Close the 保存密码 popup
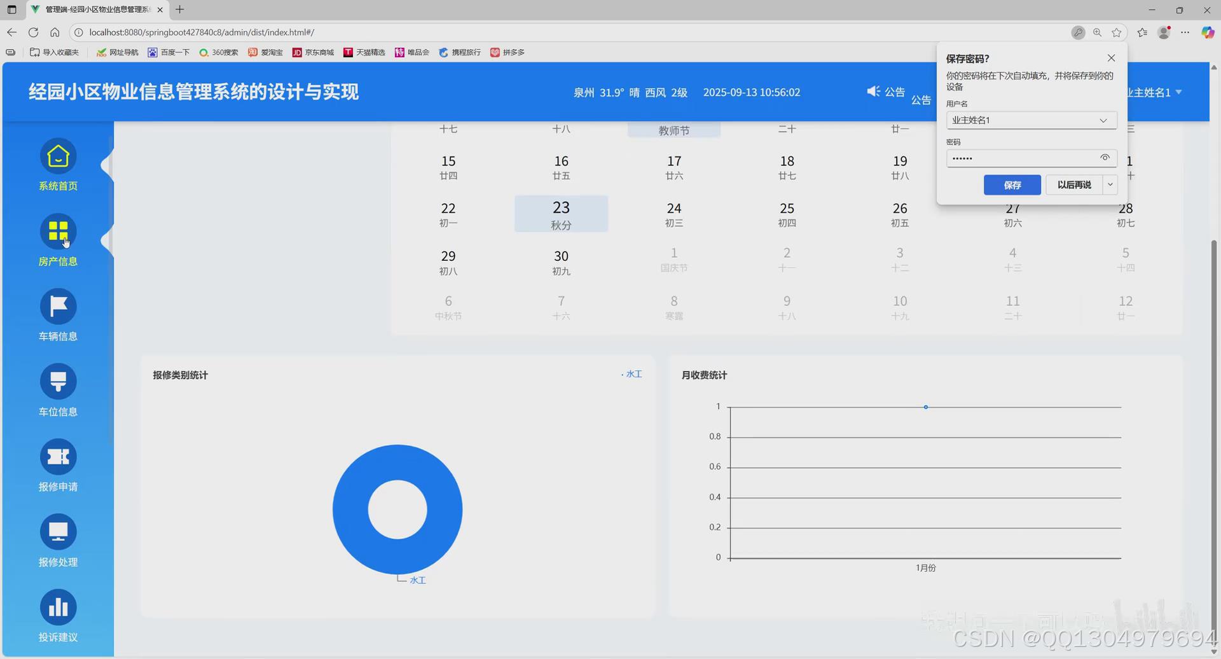The image size is (1221, 659). (1112, 58)
